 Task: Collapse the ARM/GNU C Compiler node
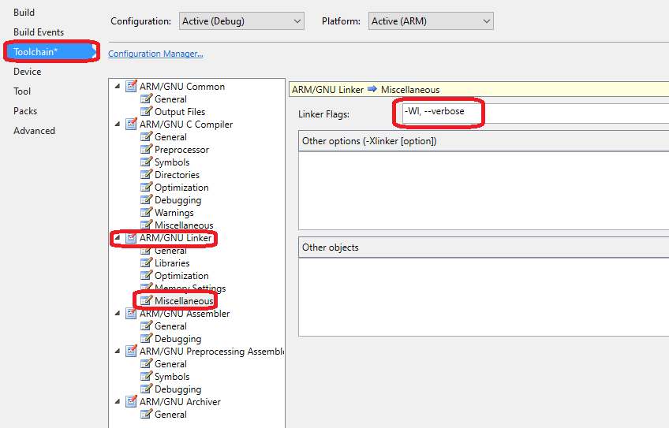[x=118, y=125]
